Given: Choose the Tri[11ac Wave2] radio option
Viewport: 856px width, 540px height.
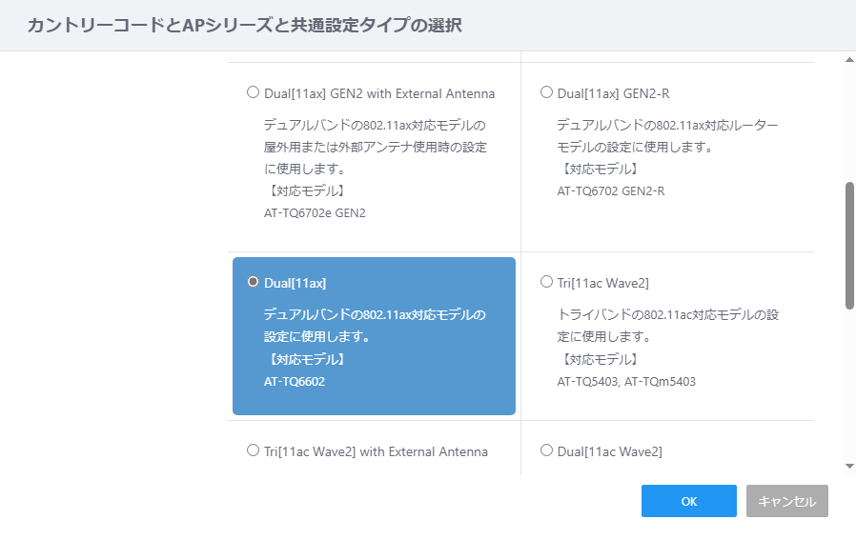Looking at the screenshot, I should [x=546, y=282].
